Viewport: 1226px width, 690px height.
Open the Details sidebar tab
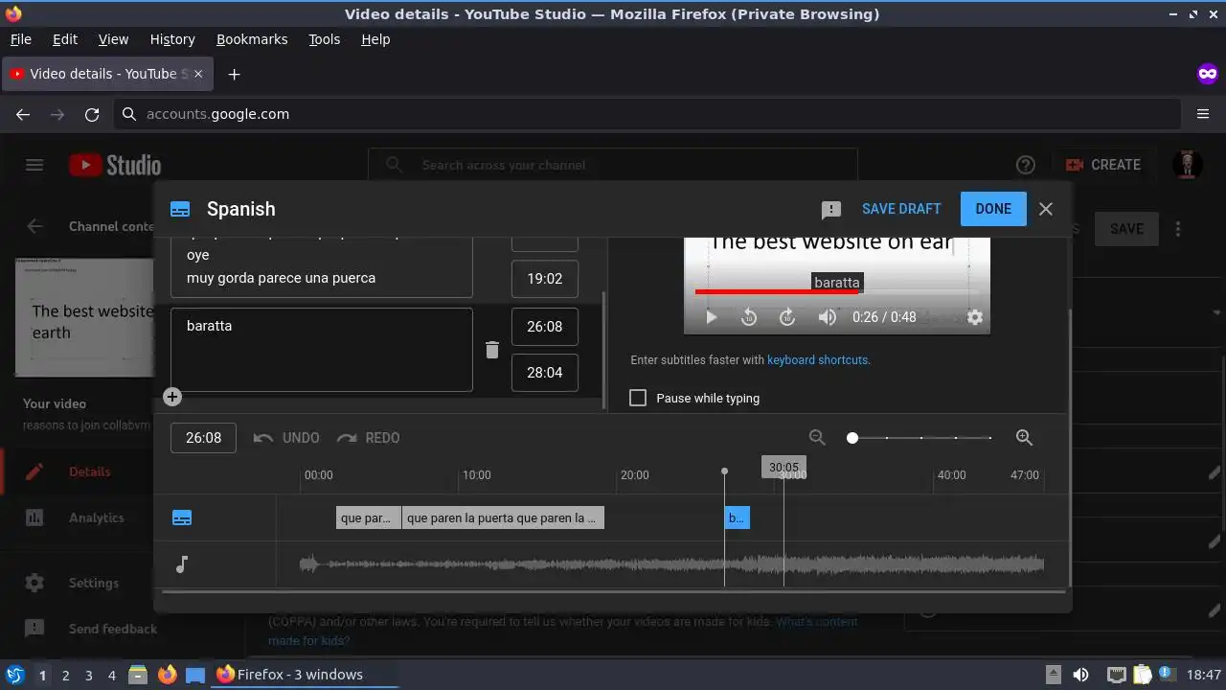(77, 471)
